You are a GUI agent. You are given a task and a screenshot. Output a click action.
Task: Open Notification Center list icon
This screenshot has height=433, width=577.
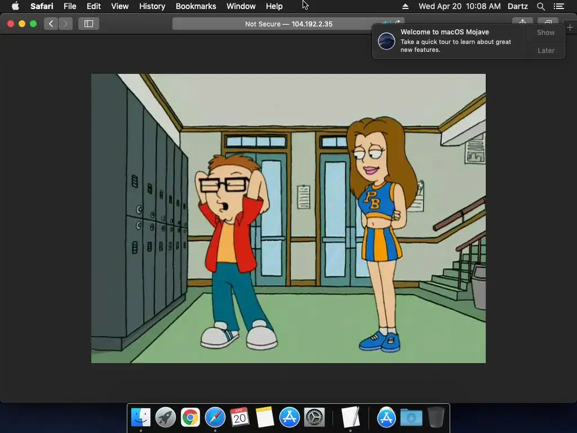558,6
